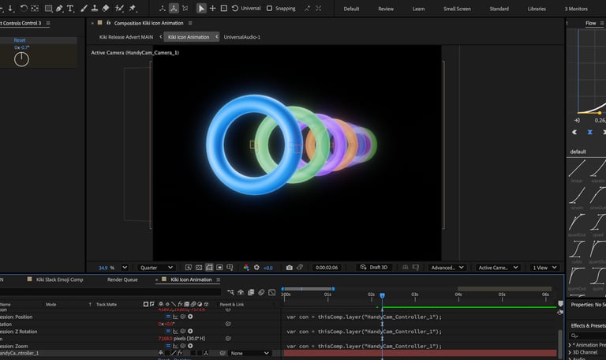This screenshot has width=606, height=360.
Task: Enable the Snapping checkbox
Action: pyautogui.click(x=269, y=8)
